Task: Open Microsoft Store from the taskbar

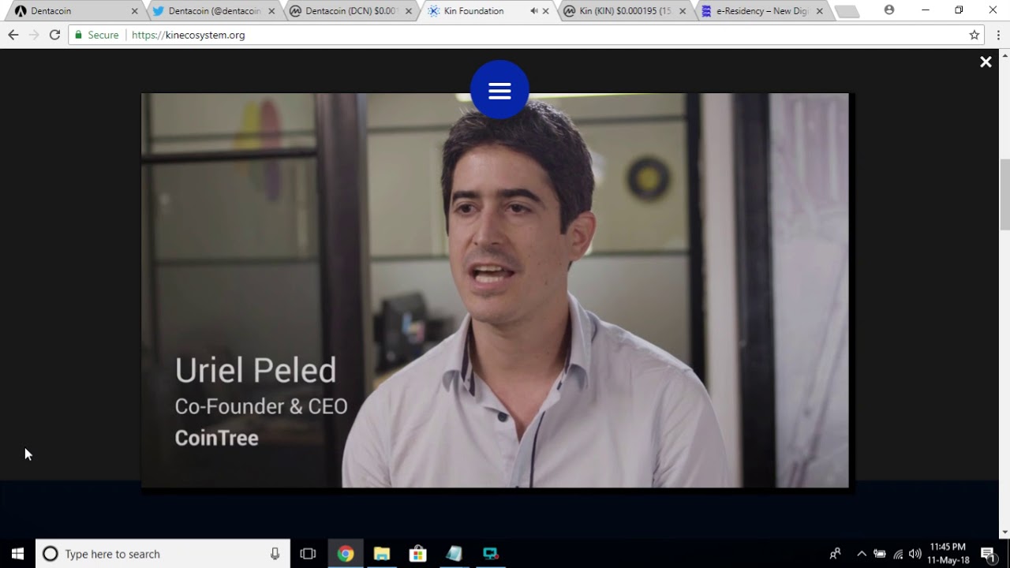Action: 417,554
